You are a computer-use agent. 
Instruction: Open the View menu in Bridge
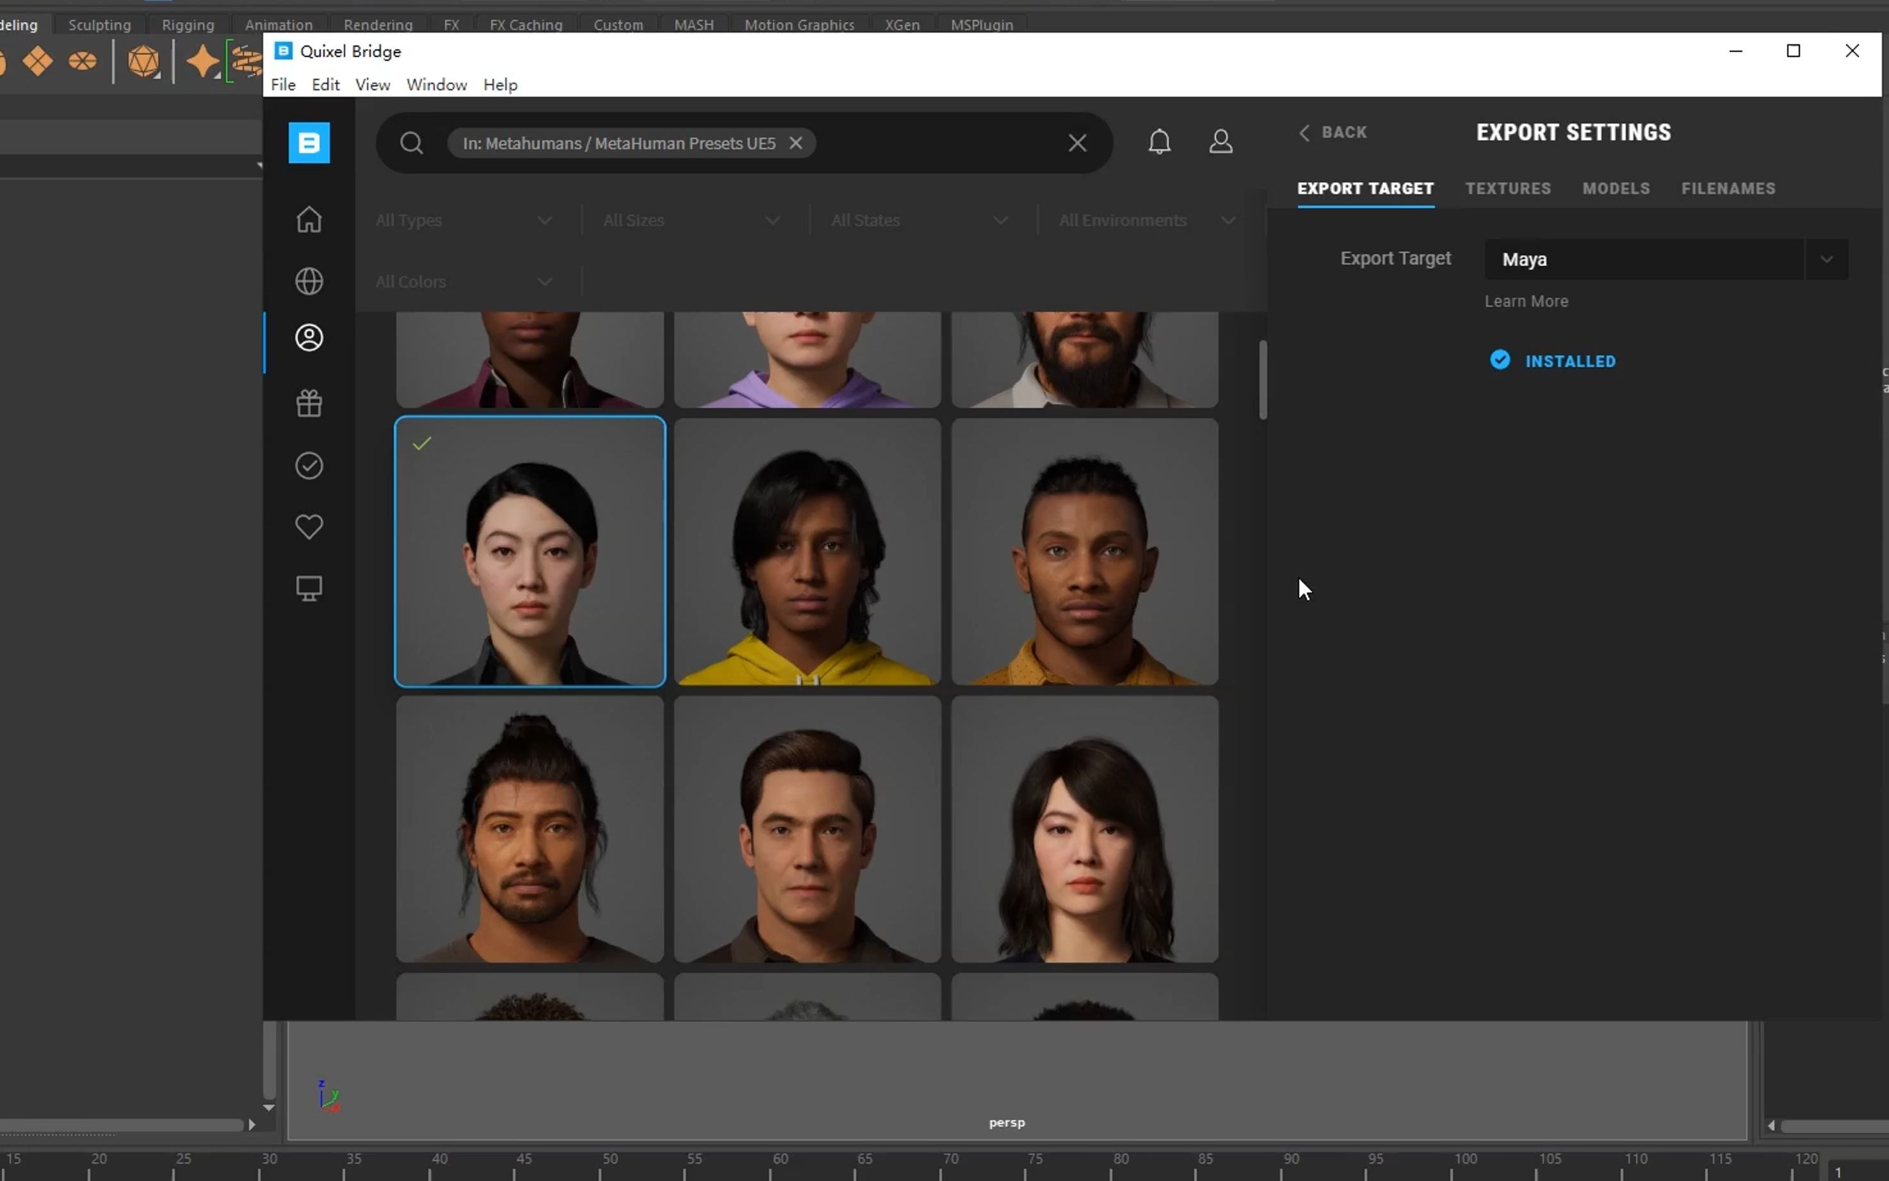[x=373, y=85]
